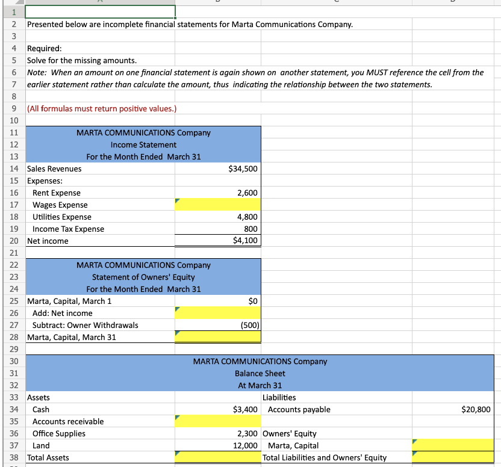Click the 'Income Statement' title cell
The width and height of the screenshot is (501, 467).
click(x=143, y=144)
